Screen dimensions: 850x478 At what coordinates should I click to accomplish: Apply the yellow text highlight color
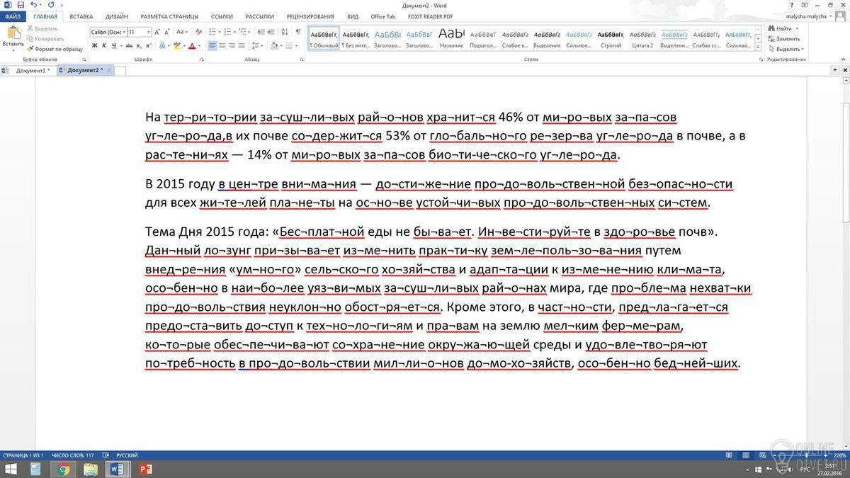click(177, 46)
